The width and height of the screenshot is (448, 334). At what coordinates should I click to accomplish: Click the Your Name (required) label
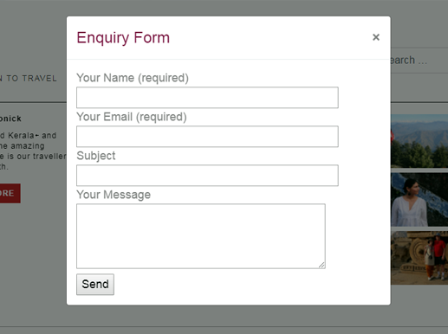tap(133, 78)
